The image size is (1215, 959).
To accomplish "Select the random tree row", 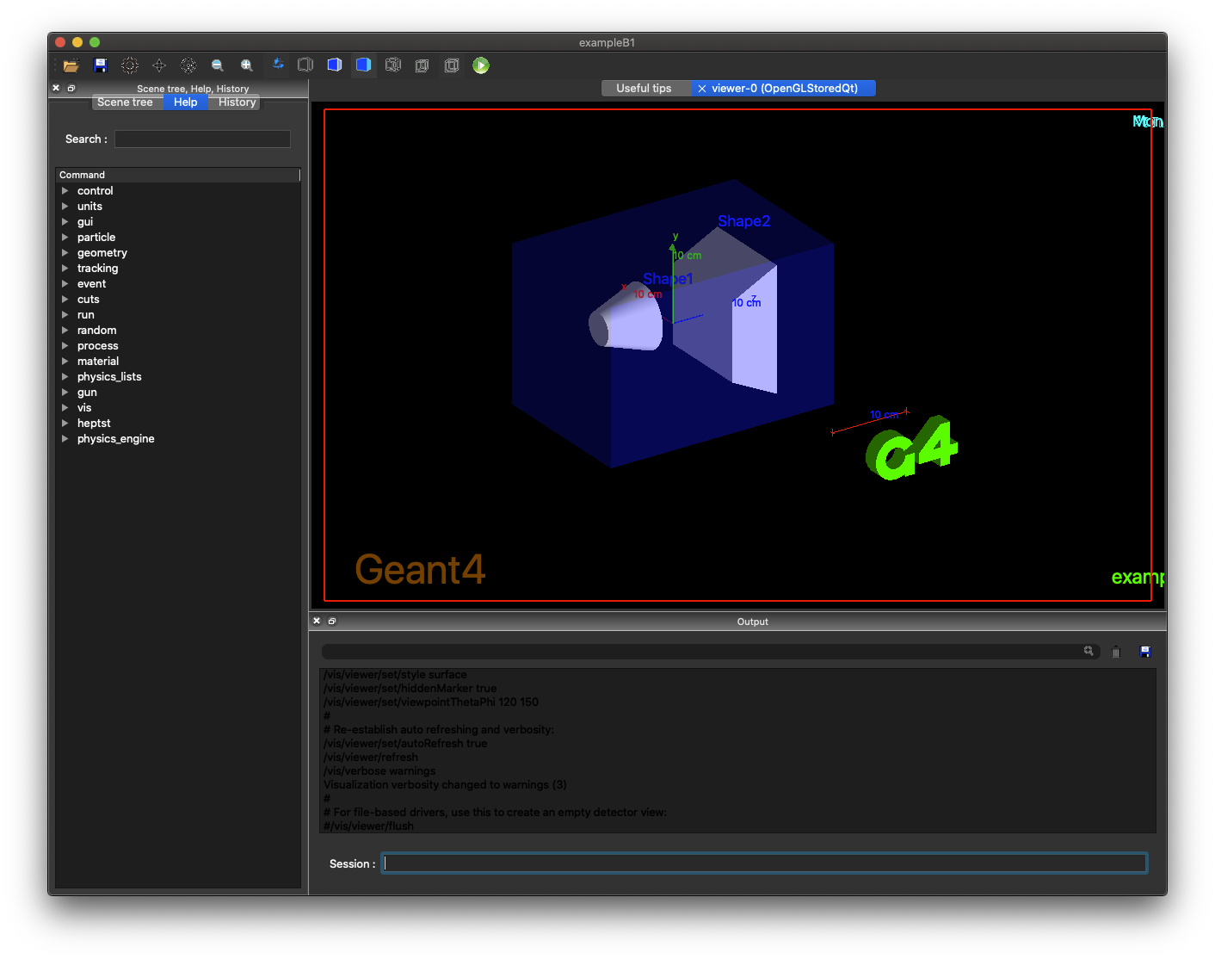I will (x=178, y=331).
